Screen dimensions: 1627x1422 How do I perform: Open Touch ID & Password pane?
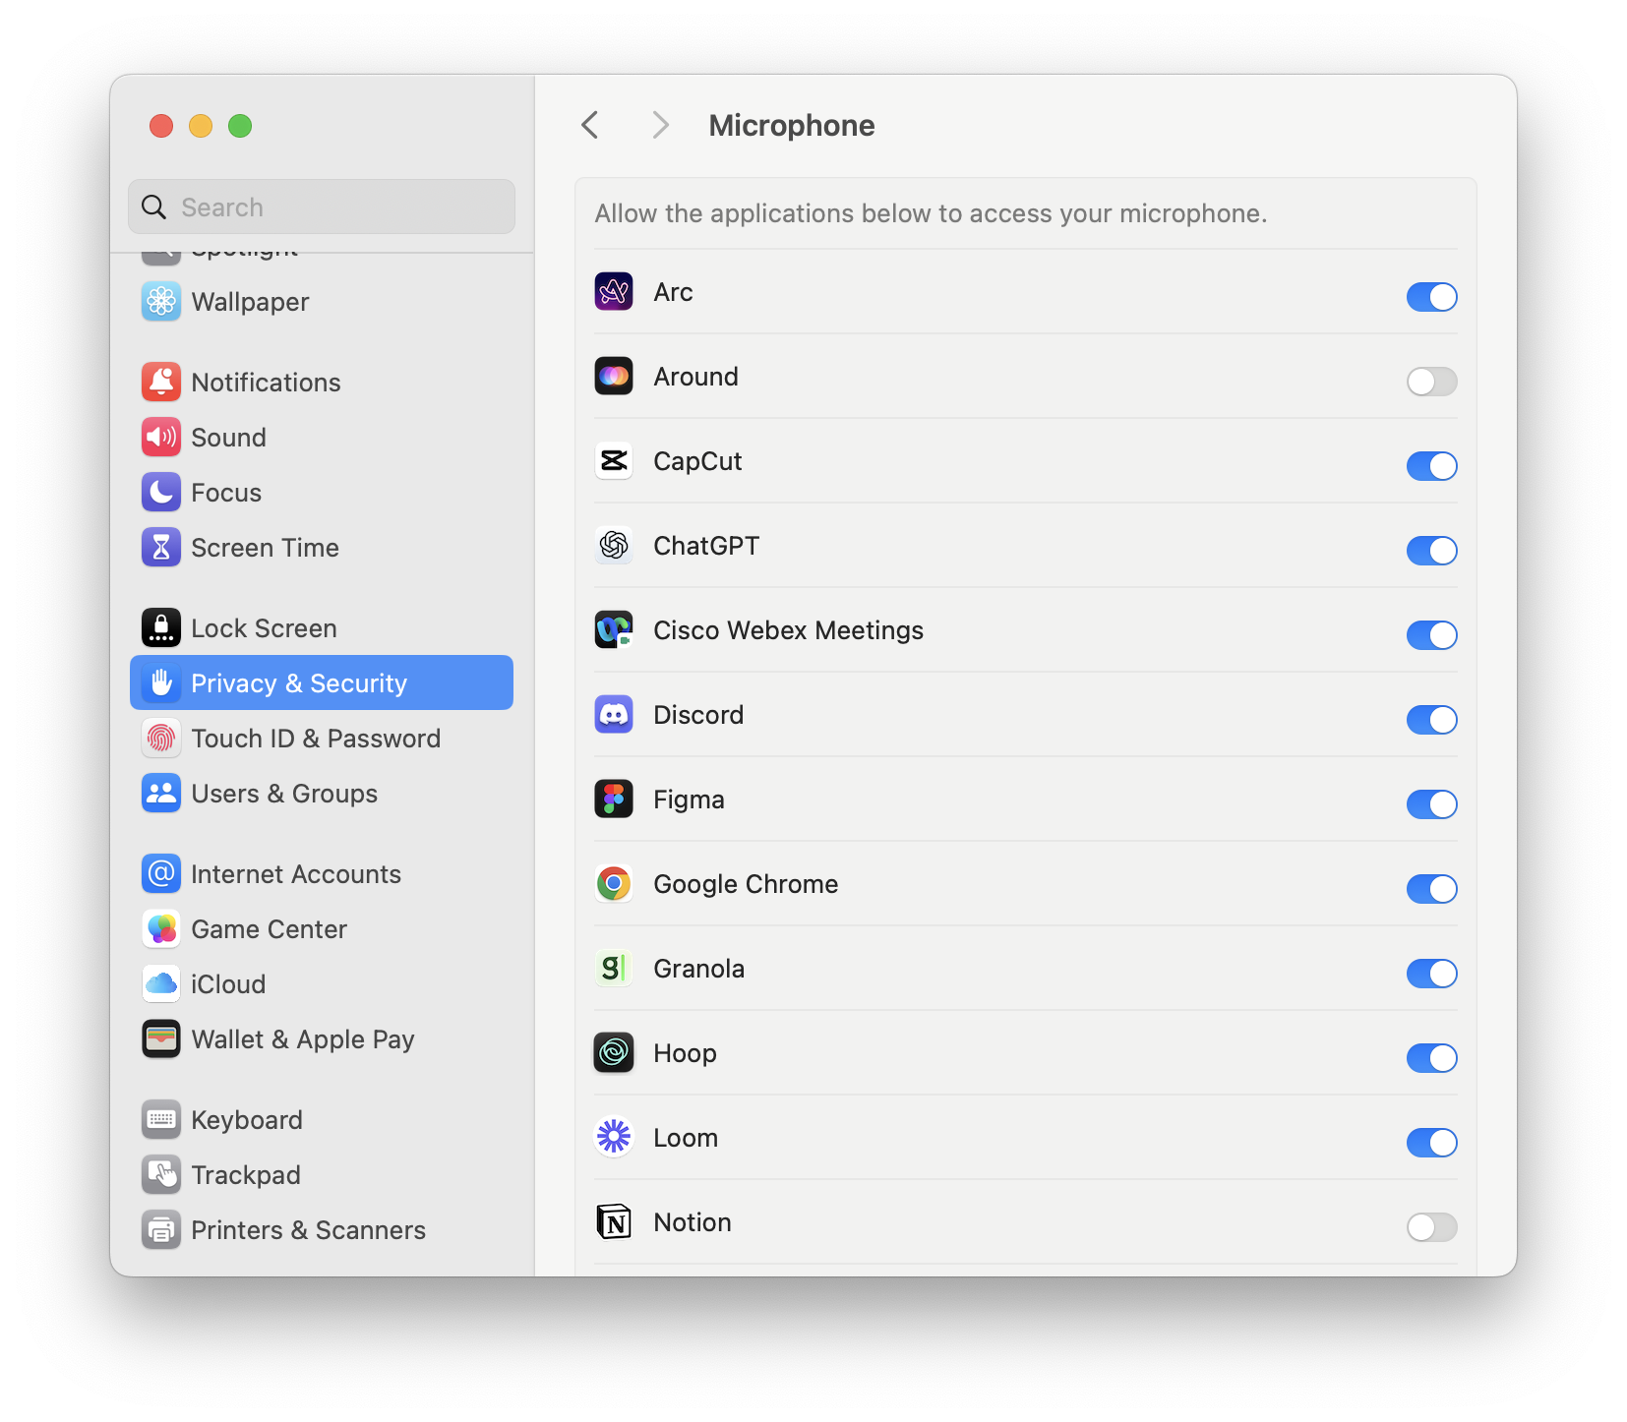pyautogui.click(x=322, y=739)
